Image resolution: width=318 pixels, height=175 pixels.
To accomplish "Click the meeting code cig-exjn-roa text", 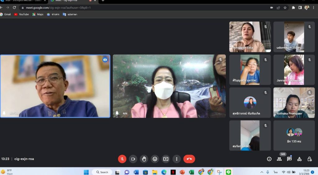I will coord(24,159).
